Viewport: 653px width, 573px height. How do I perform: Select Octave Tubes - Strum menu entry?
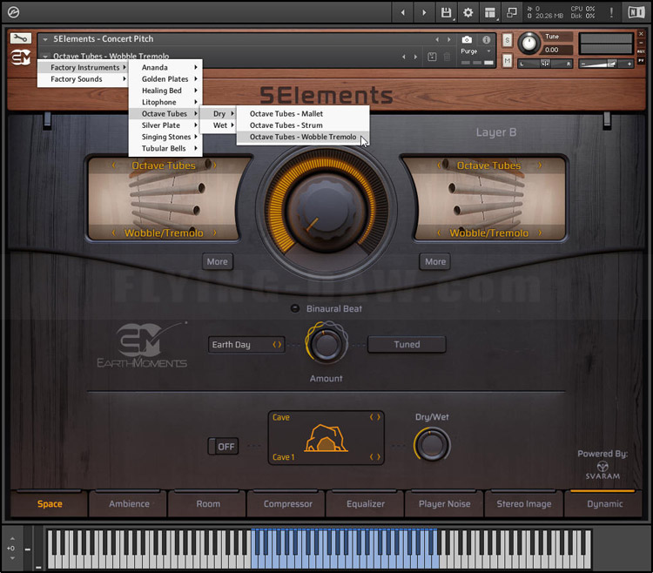(x=286, y=125)
